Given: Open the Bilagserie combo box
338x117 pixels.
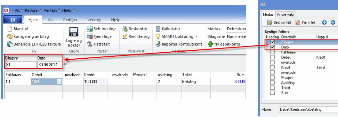Looking at the screenshot, I should point(236,36).
